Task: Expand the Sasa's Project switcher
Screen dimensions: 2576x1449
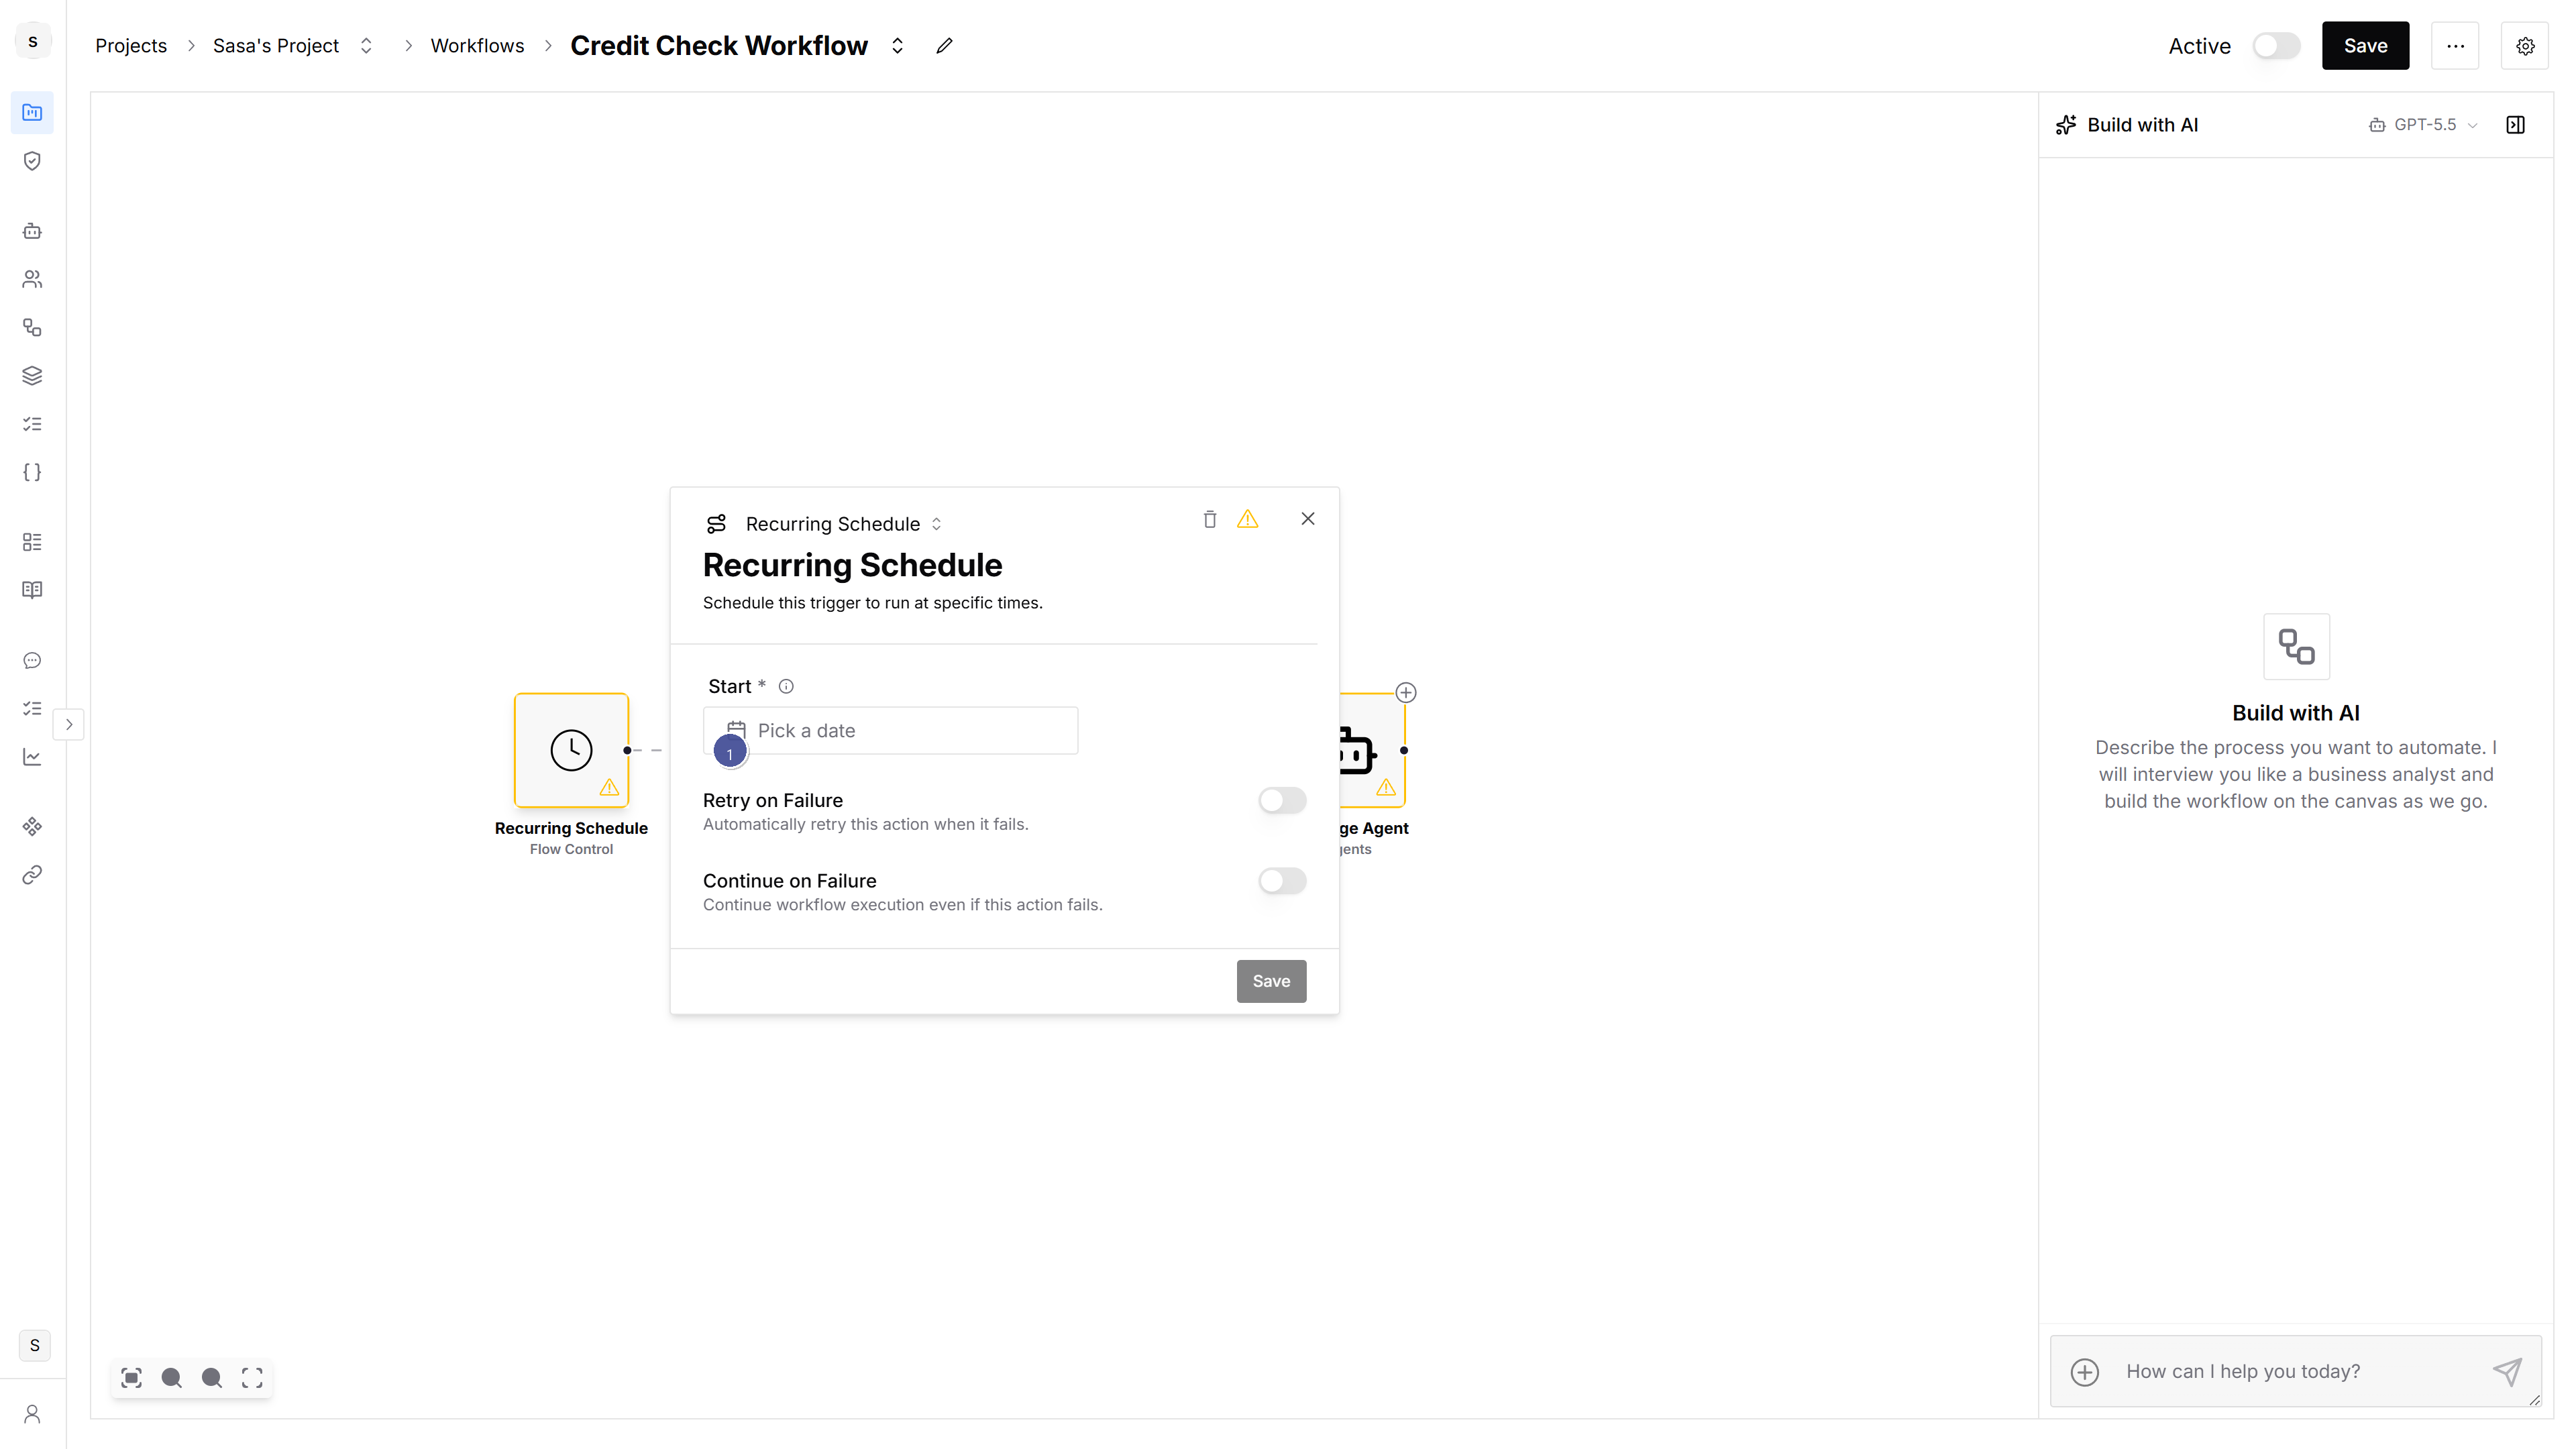Action: click(x=366, y=46)
